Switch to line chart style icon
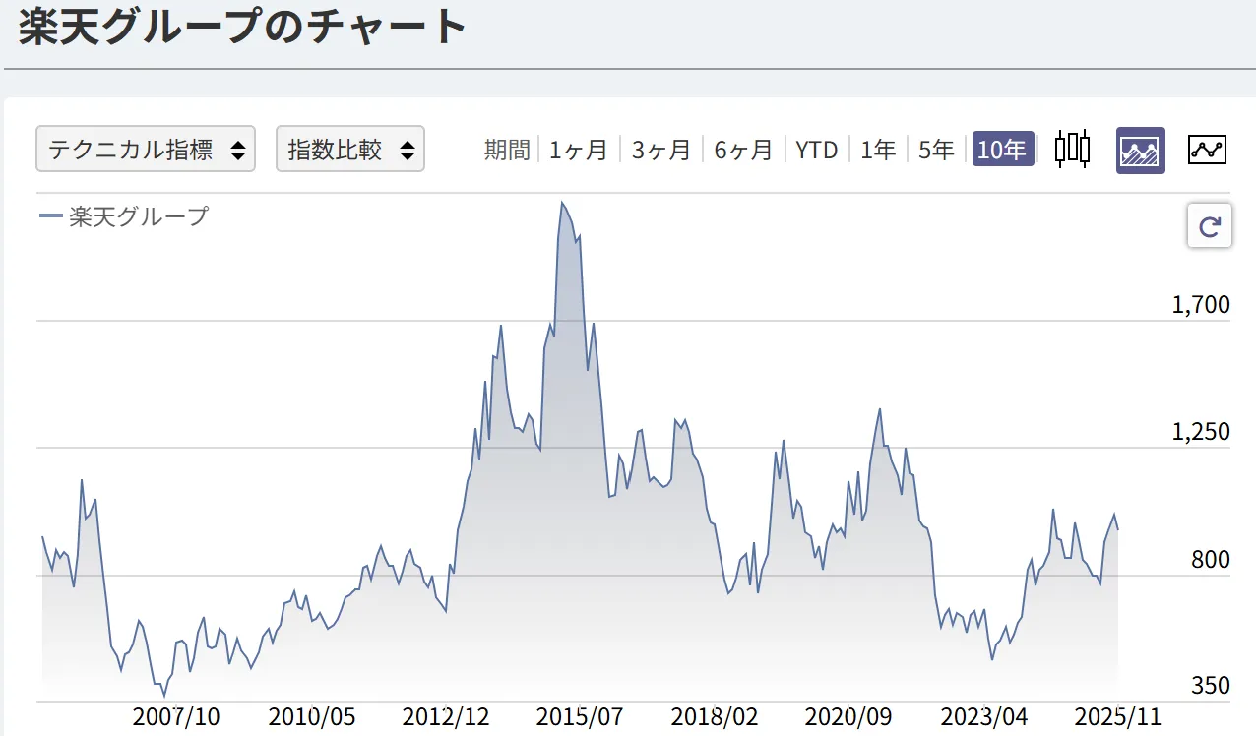The height and width of the screenshot is (736, 1256). (x=1208, y=150)
